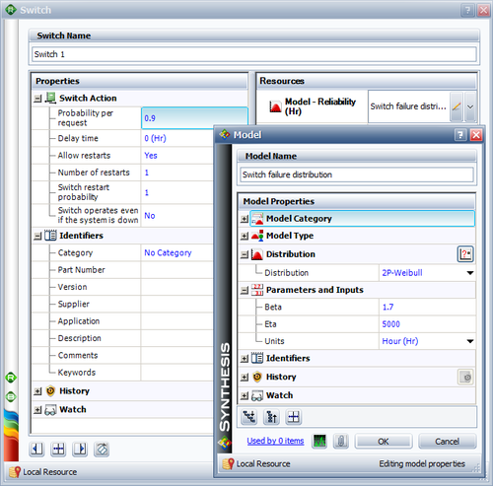Click the expand-all grid icon in the Model toolbar
The image size is (493, 486).
pyautogui.click(x=294, y=417)
